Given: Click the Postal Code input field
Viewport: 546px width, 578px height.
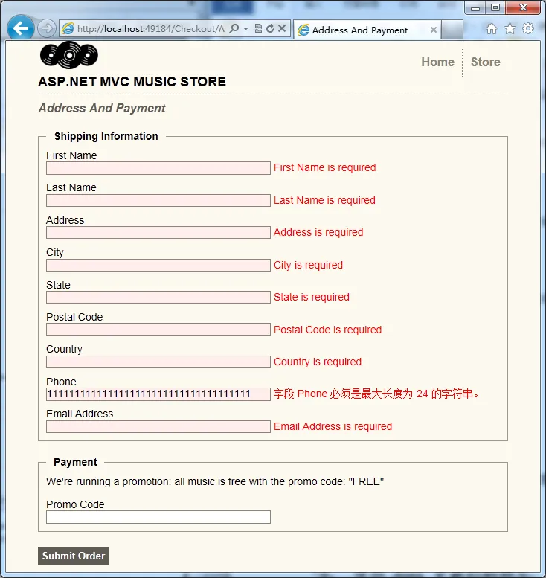Looking at the screenshot, I should click(x=158, y=330).
